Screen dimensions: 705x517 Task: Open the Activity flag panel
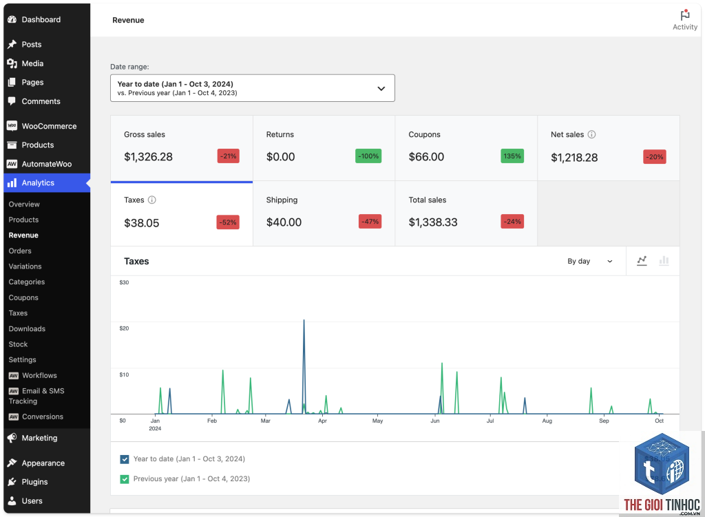(685, 20)
